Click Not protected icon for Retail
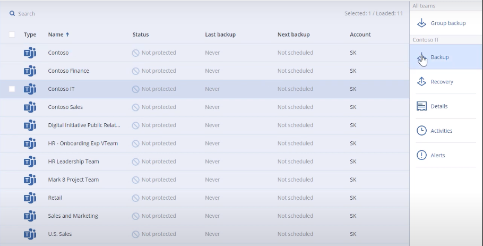The height and width of the screenshot is (246, 483). [x=135, y=198]
